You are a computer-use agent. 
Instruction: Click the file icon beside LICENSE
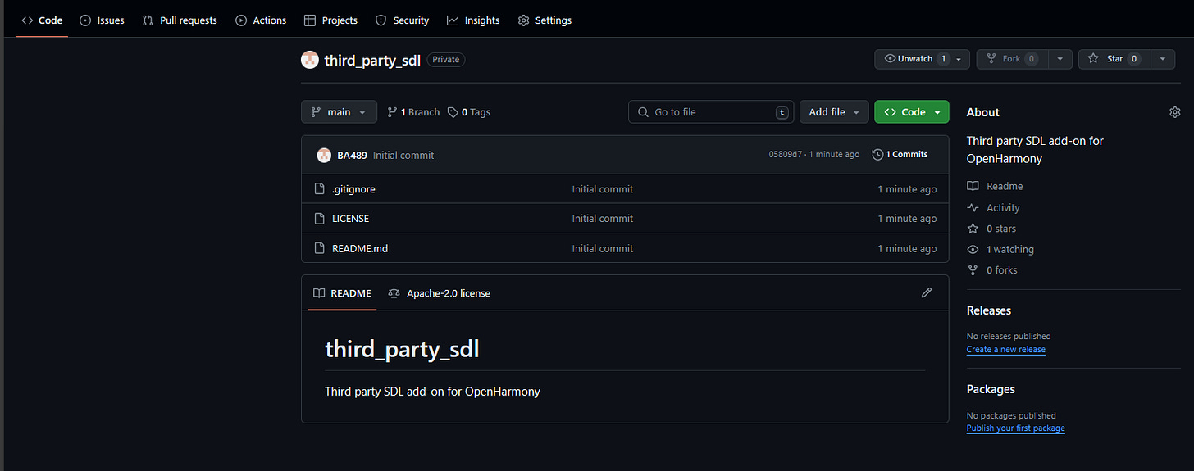[x=321, y=219]
